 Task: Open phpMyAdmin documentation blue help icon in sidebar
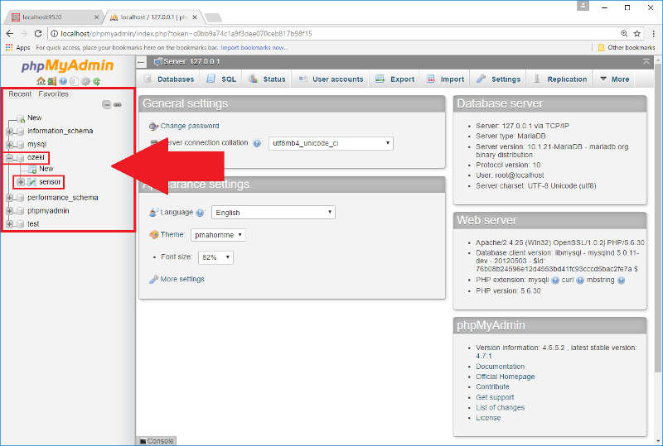(63, 81)
